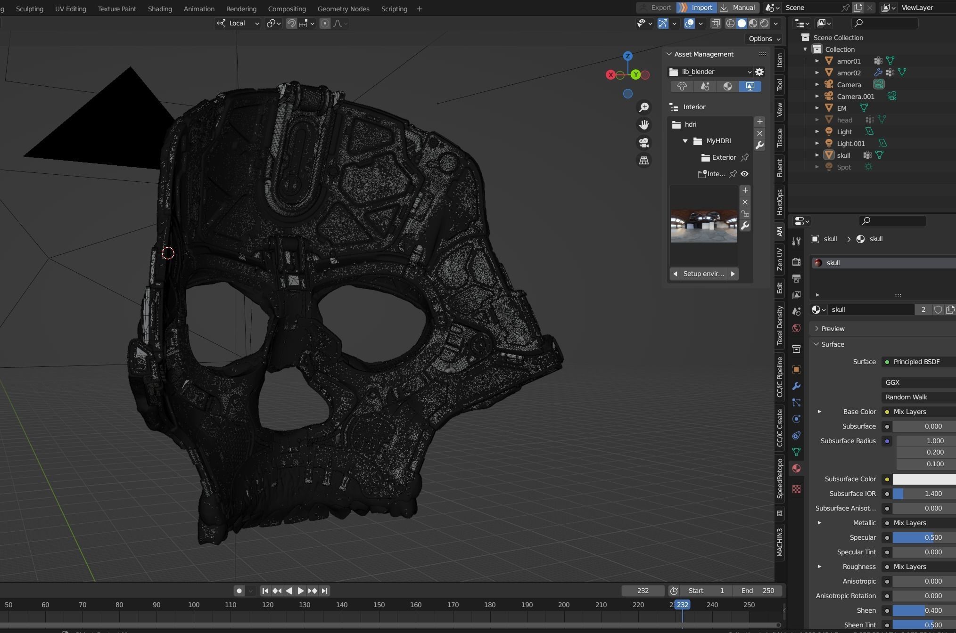Open the Physics properties tab
This screenshot has height=633, width=956.
pos(796,419)
